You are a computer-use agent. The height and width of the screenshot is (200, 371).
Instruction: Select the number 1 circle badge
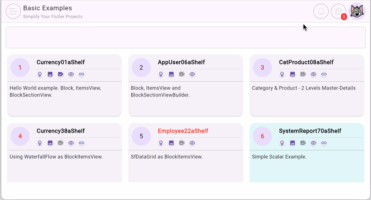click(20, 67)
